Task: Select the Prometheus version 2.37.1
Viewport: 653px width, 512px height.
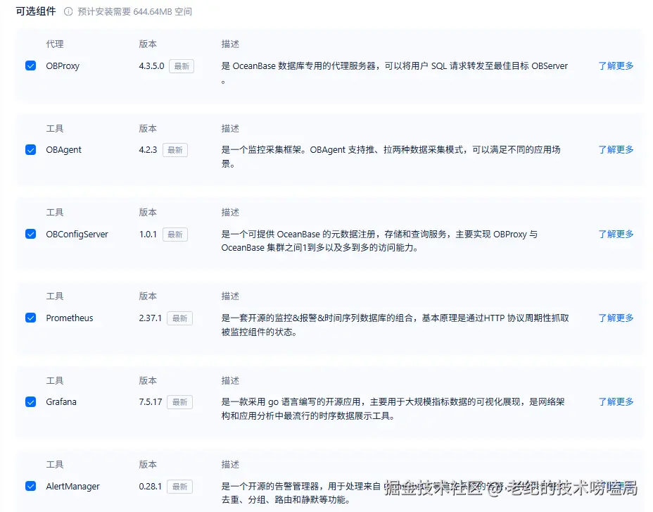Action: click(x=151, y=318)
